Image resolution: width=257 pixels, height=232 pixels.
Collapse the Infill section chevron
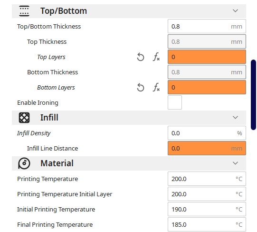[235, 117]
